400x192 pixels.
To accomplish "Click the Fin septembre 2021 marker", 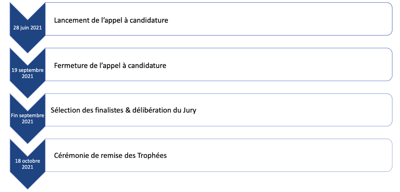I will [x=28, y=118].
